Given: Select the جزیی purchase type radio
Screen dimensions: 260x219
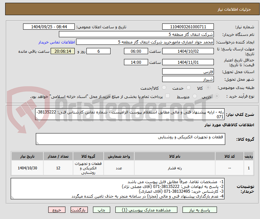Looking at the screenshot, I should [217, 96].
